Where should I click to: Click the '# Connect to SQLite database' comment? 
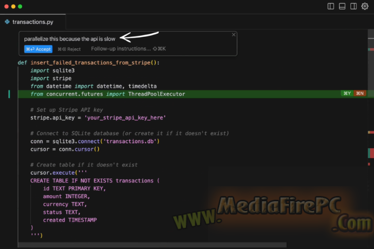[129, 133]
